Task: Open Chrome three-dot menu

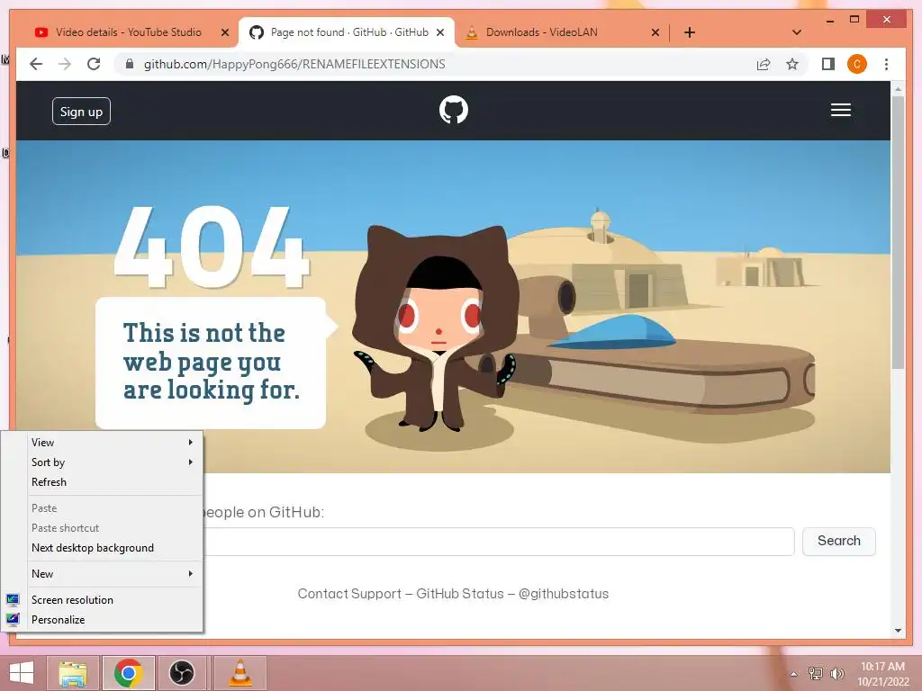Action: [886, 64]
